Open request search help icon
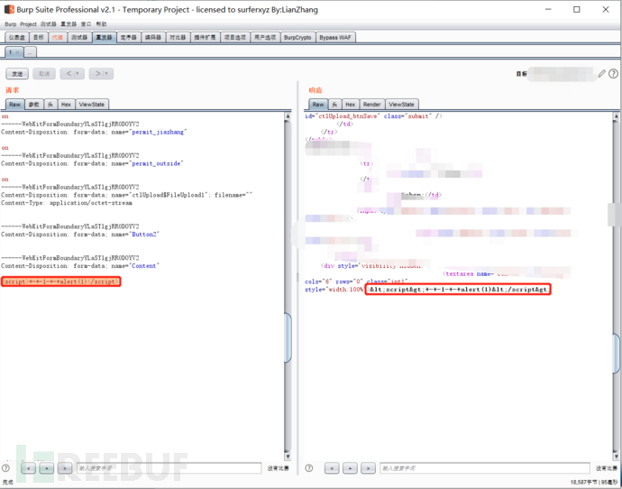Screen dimensions: 622x489 5,468
